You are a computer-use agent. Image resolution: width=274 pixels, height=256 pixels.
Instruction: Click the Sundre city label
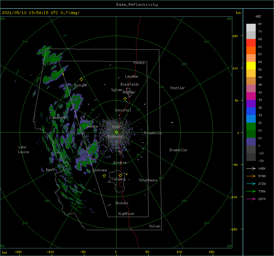(x=92, y=126)
